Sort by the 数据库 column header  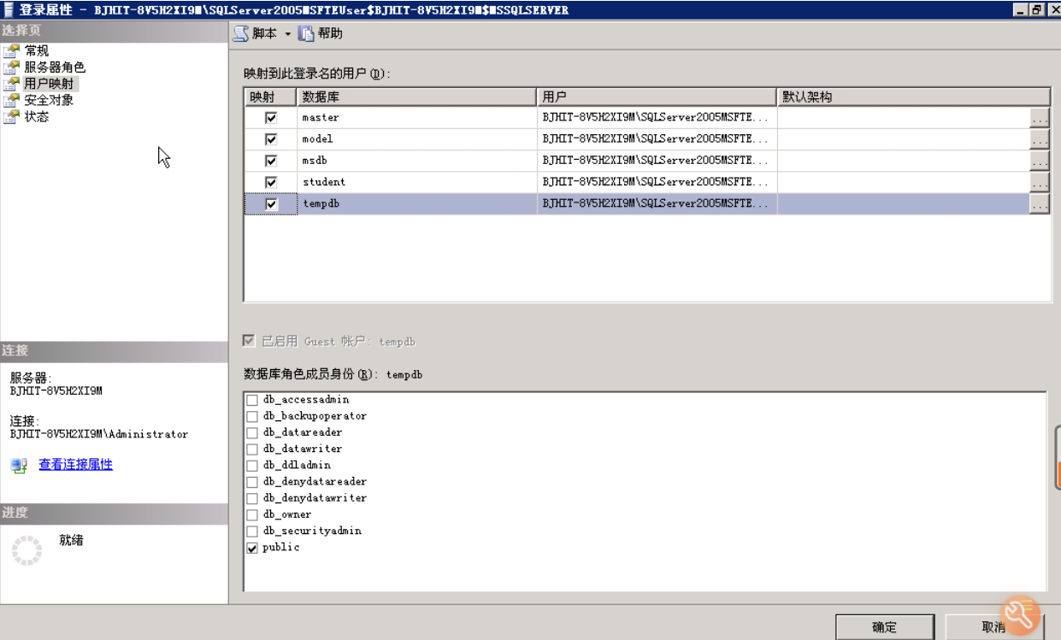(x=416, y=97)
